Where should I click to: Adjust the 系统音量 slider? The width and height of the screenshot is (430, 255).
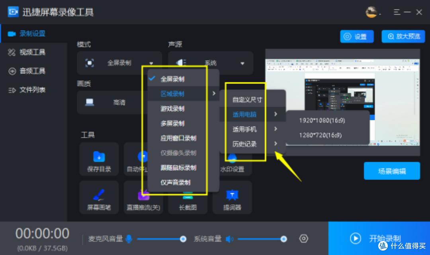point(262,239)
